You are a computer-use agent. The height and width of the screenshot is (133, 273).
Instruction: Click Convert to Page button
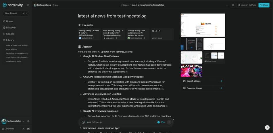(247, 5)
